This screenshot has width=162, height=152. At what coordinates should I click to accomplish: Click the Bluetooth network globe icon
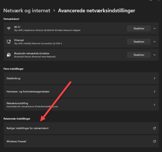pyautogui.click(x=9, y=55)
